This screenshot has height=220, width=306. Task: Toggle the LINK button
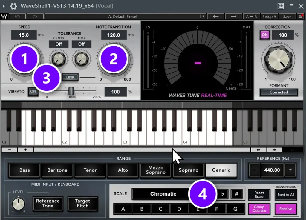(70, 77)
